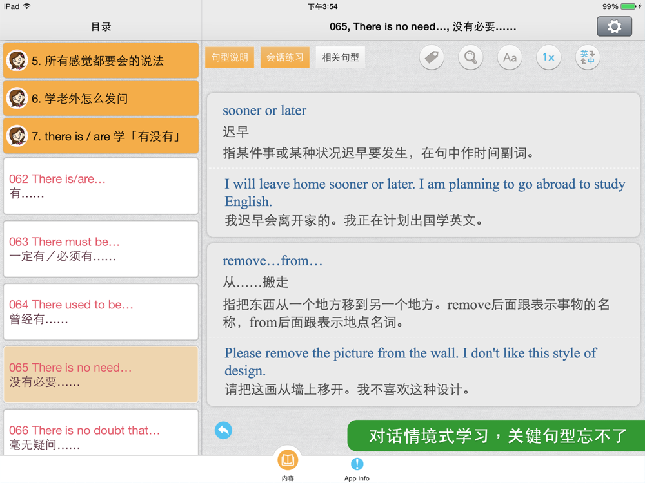Expand chapter 6 学老外怎么发问
The image size is (645, 483).
pos(101,99)
